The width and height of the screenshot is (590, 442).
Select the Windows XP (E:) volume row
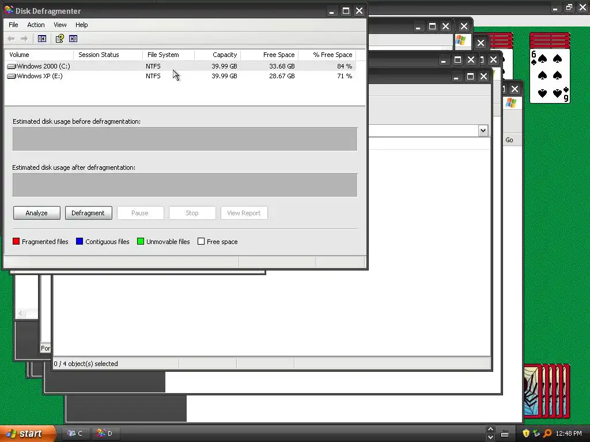click(180, 76)
